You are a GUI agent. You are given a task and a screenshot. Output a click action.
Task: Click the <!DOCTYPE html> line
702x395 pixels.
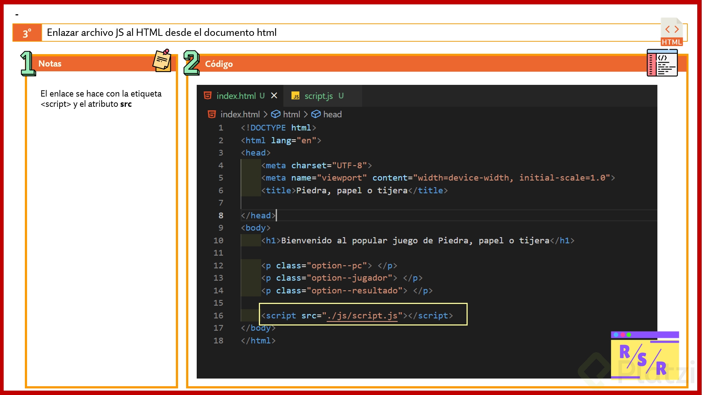tap(278, 128)
